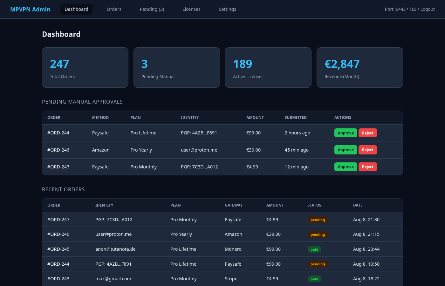
Task: Open the MPVPN Admin logo link
Action: point(30,9)
